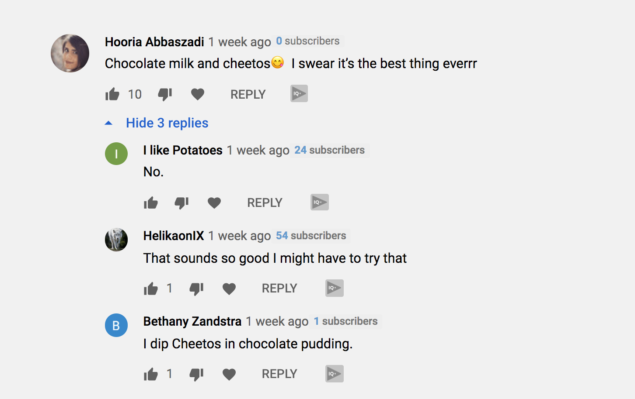This screenshot has width=635, height=399.
Task: Heart Hooria Abbaszadi's comment
Action: (198, 94)
